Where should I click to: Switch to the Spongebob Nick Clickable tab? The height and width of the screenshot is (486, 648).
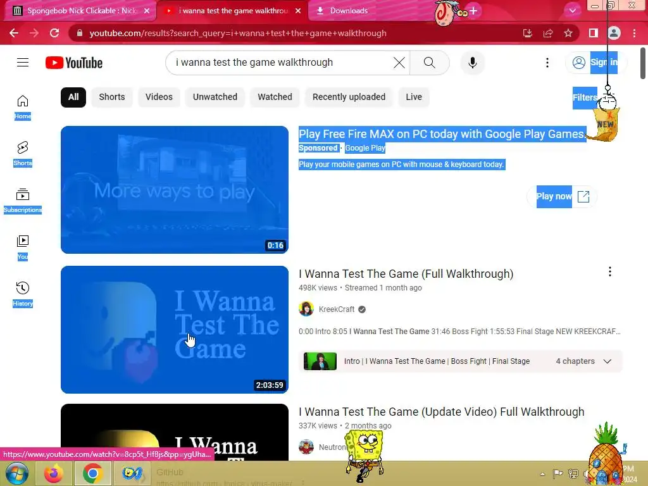(x=82, y=11)
